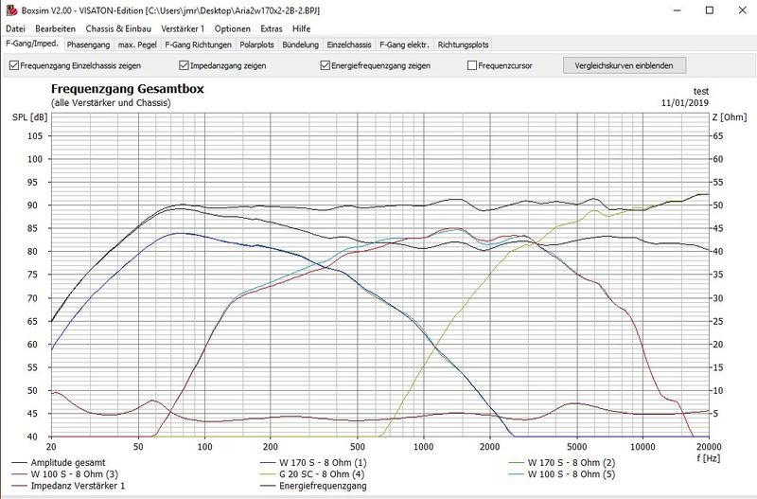Click the Boxsim application icon in title bar

pos(9,11)
